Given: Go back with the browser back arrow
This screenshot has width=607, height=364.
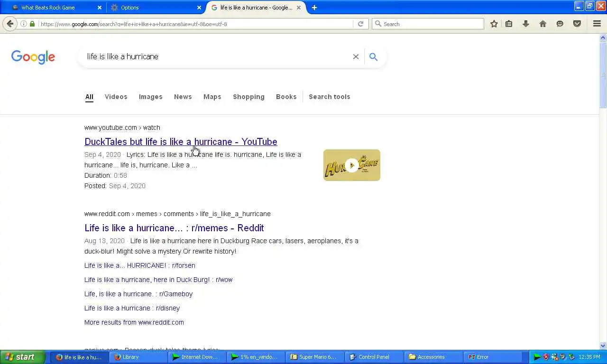Looking at the screenshot, I should (x=10, y=24).
